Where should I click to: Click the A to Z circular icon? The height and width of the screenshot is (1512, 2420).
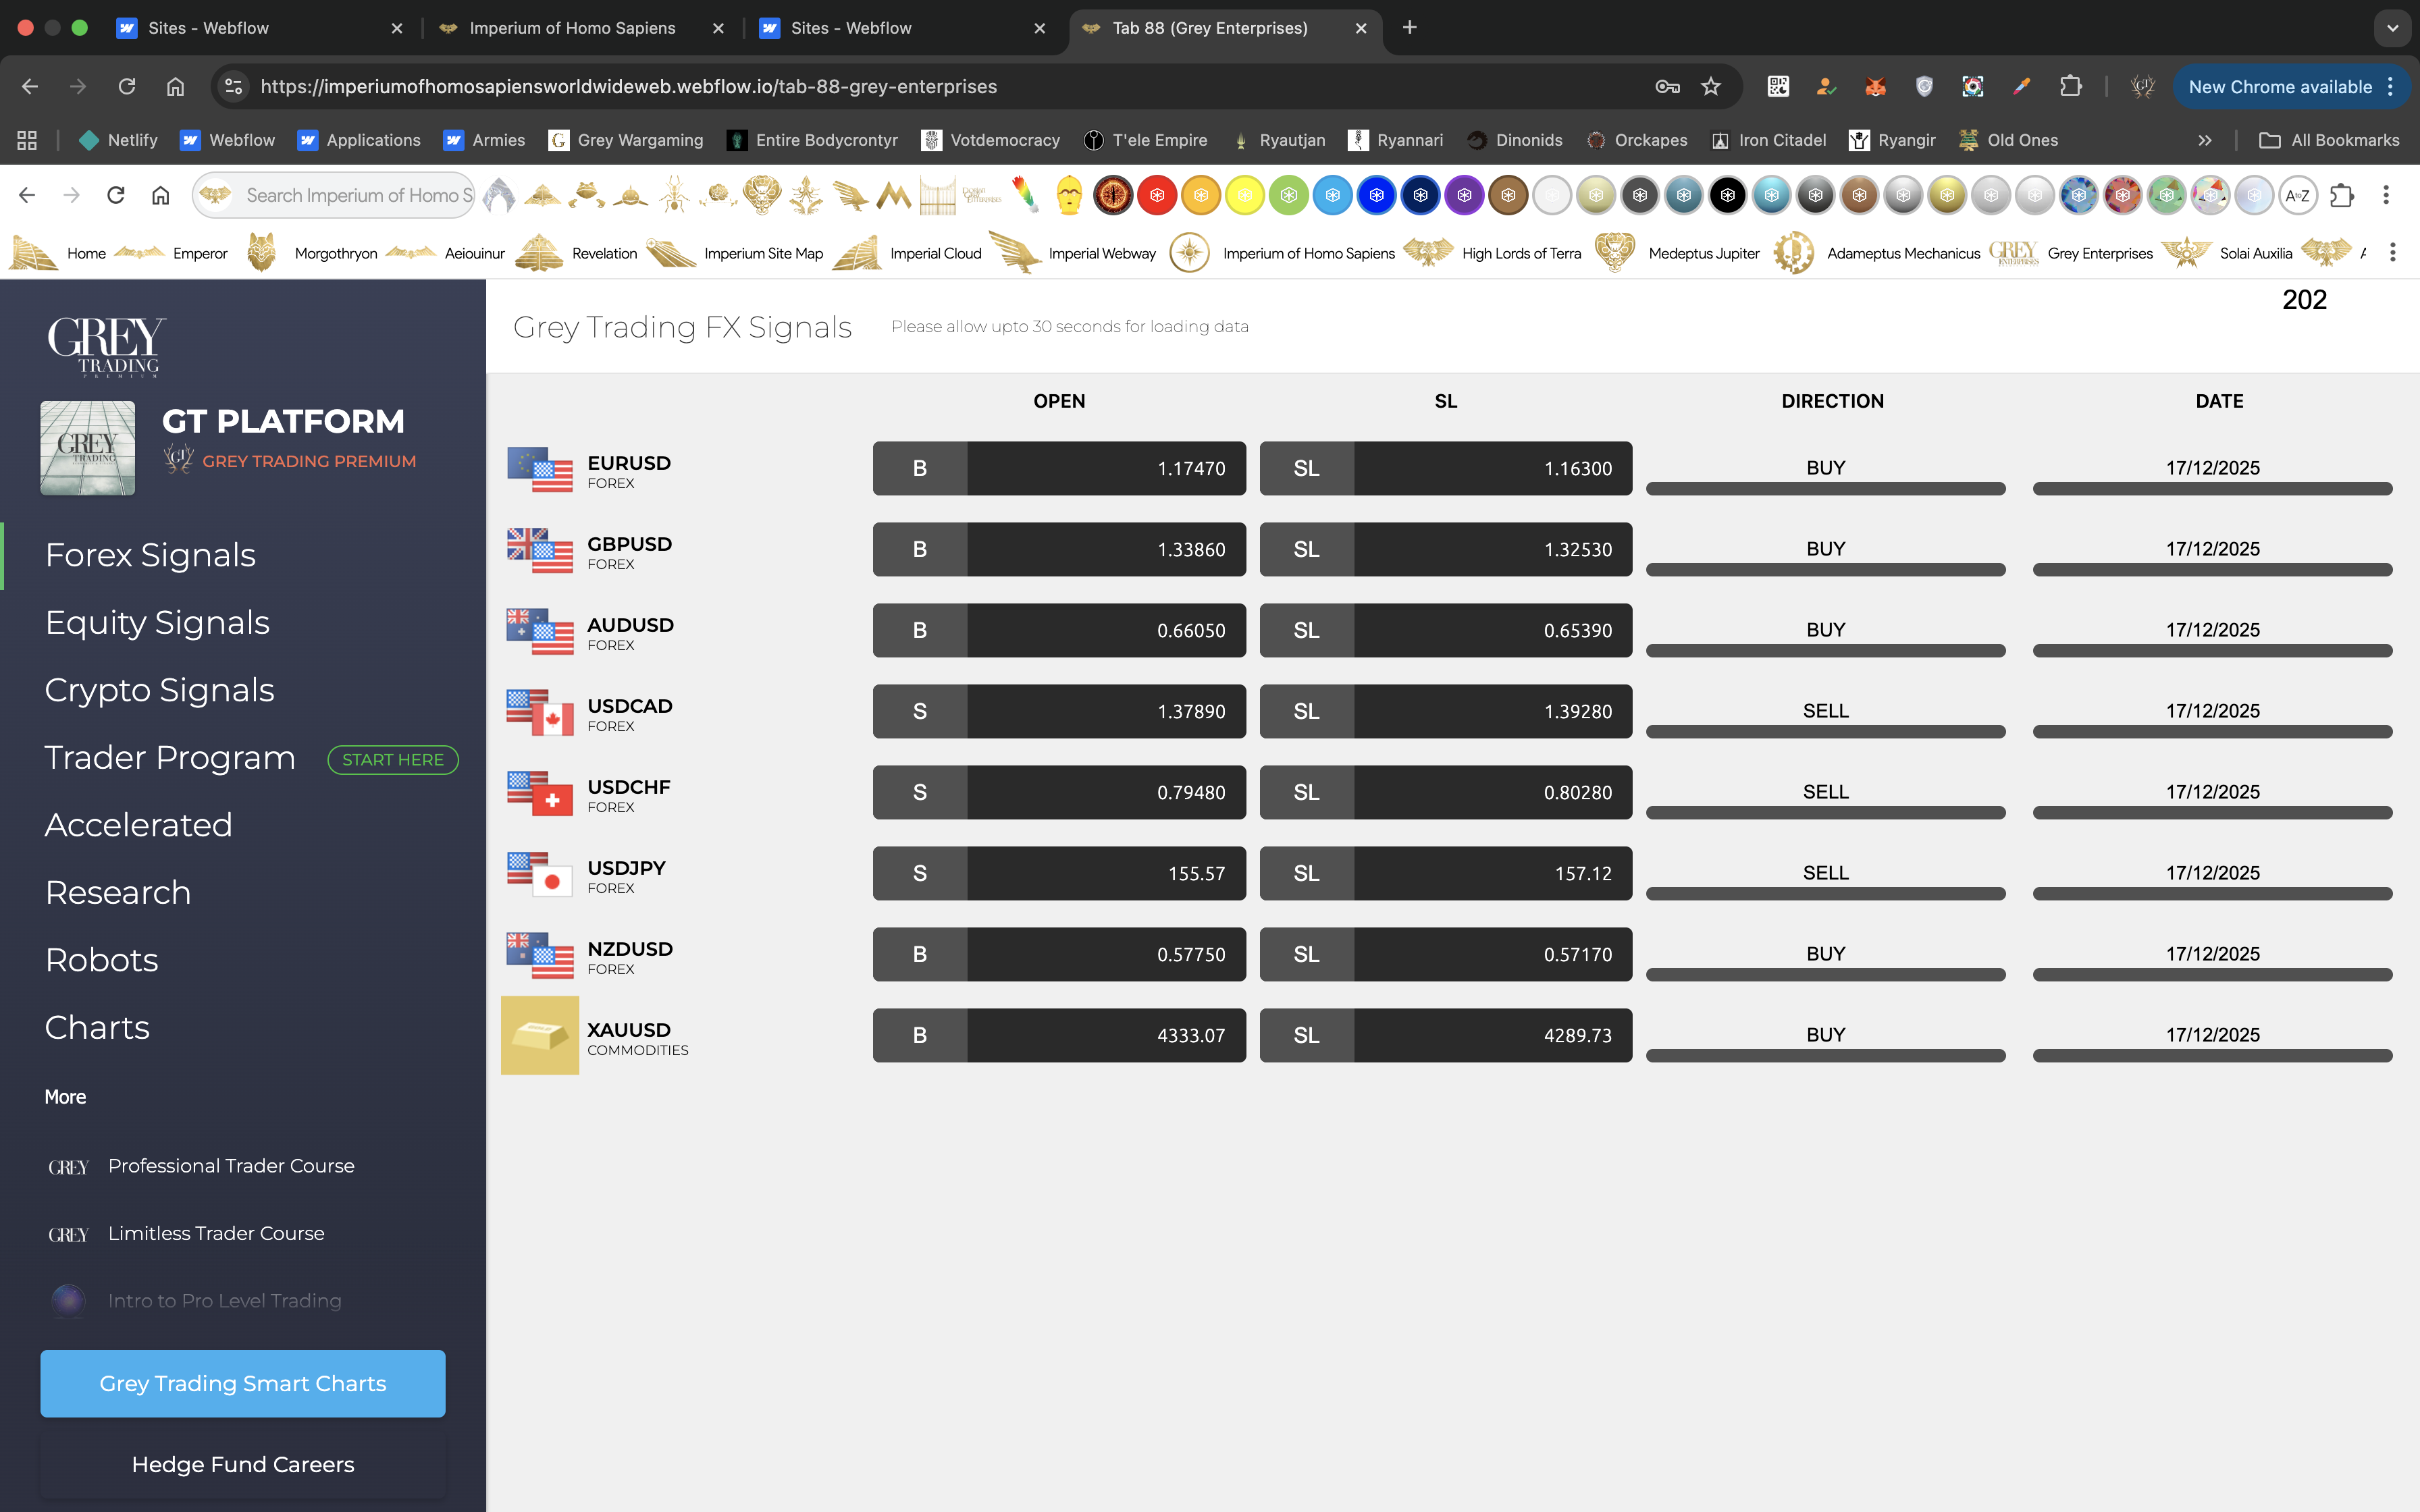[x=2297, y=196]
